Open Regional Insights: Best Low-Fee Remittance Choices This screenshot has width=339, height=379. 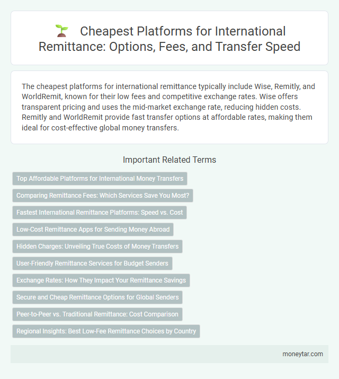[106, 331]
